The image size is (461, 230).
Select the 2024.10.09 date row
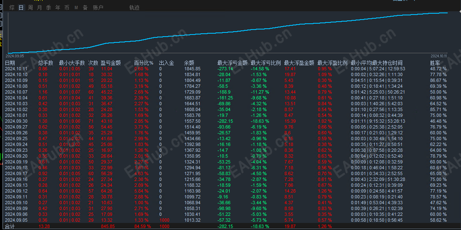click(17, 80)
